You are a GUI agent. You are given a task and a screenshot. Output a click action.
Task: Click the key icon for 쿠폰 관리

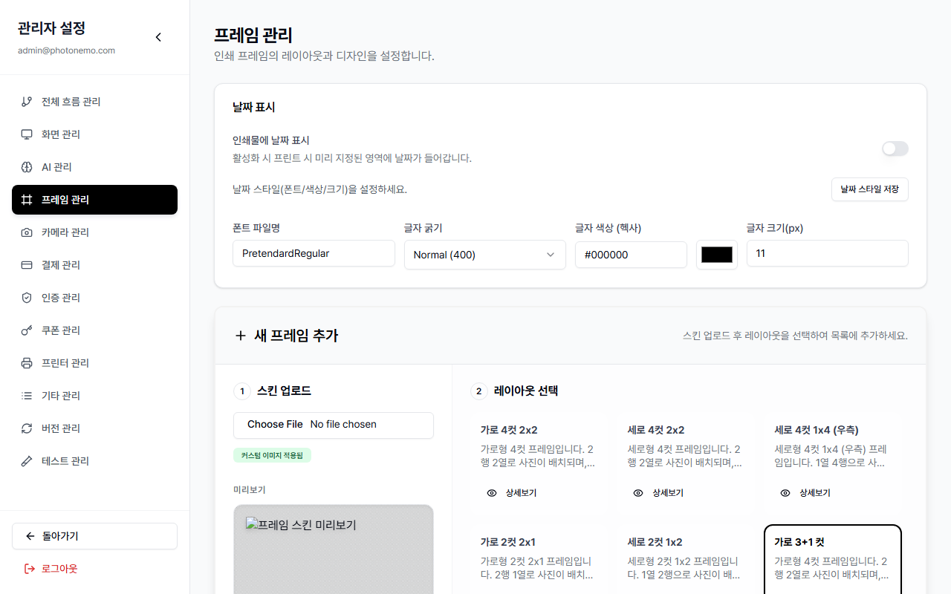[x=27, y=330]
